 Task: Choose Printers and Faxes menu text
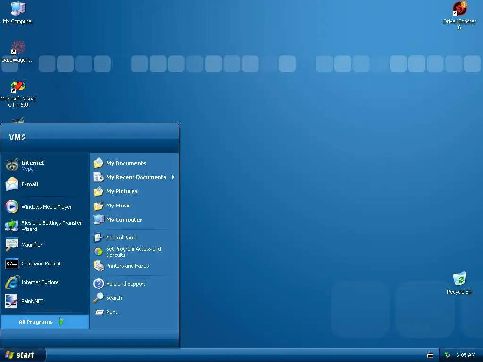127,266
